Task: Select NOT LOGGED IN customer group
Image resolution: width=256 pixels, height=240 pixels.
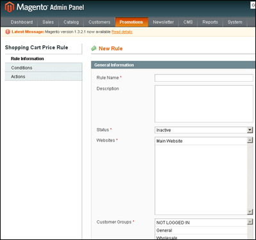Action: point(201,223)
